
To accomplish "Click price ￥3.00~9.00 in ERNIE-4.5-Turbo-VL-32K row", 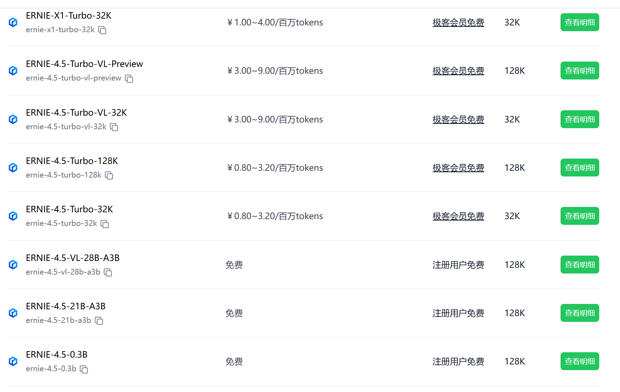I will click(275, 120).
